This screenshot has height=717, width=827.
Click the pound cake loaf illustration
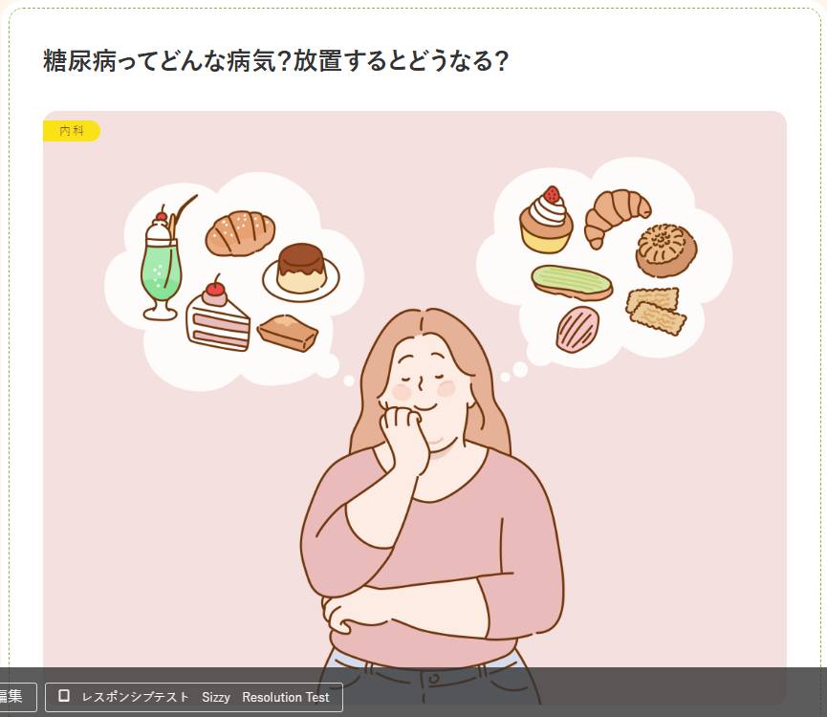pyautogui.click(x=288, y=333)
